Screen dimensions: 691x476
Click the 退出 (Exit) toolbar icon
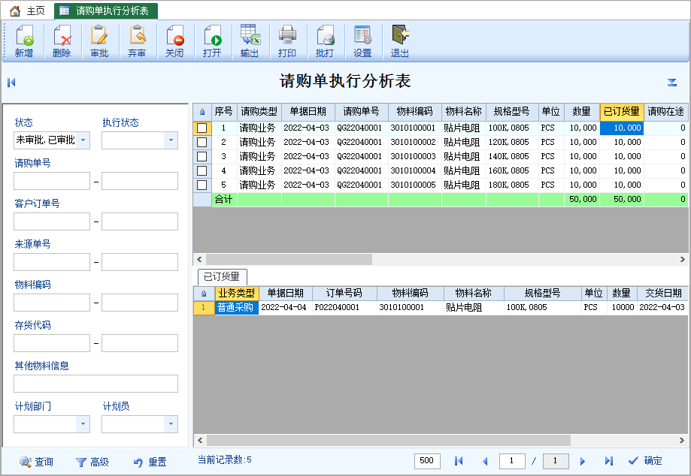400,41
